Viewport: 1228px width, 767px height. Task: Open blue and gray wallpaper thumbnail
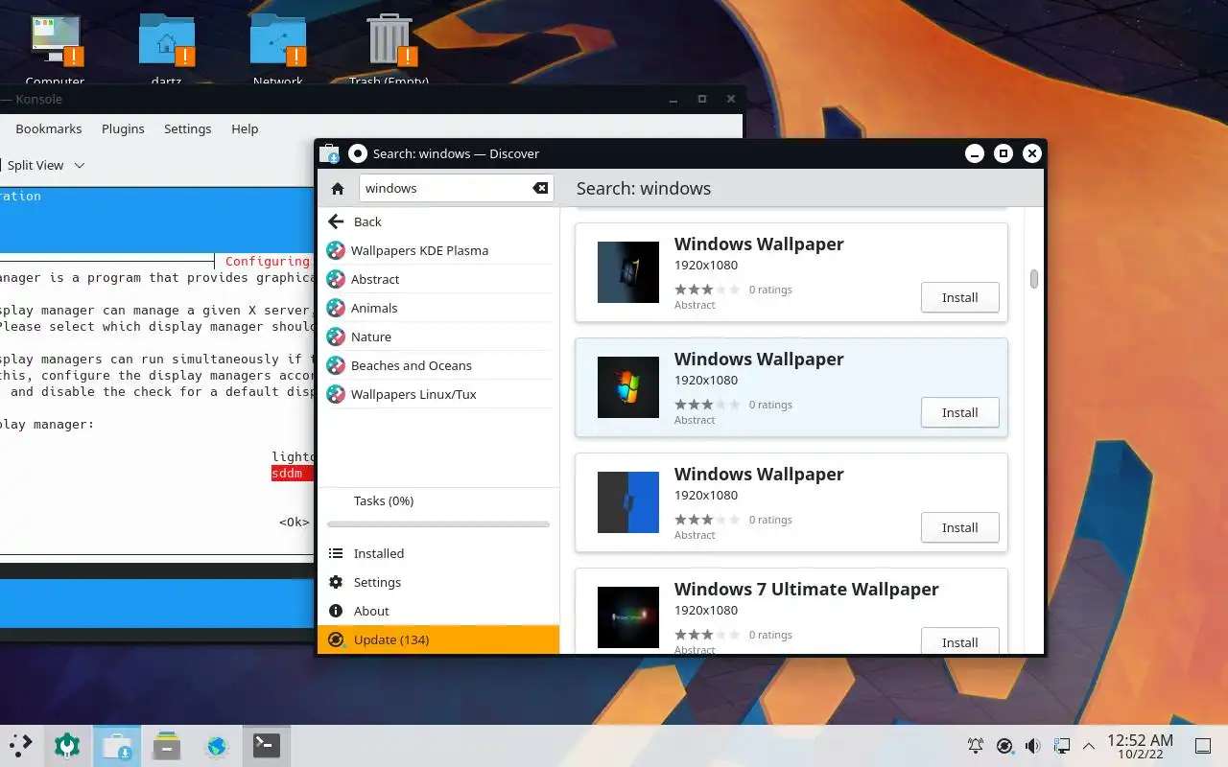[x=628, y=502]
